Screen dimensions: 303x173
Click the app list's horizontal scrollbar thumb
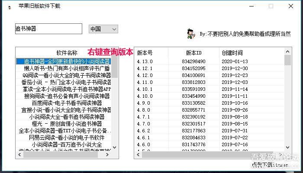click(x=61, y=155)
